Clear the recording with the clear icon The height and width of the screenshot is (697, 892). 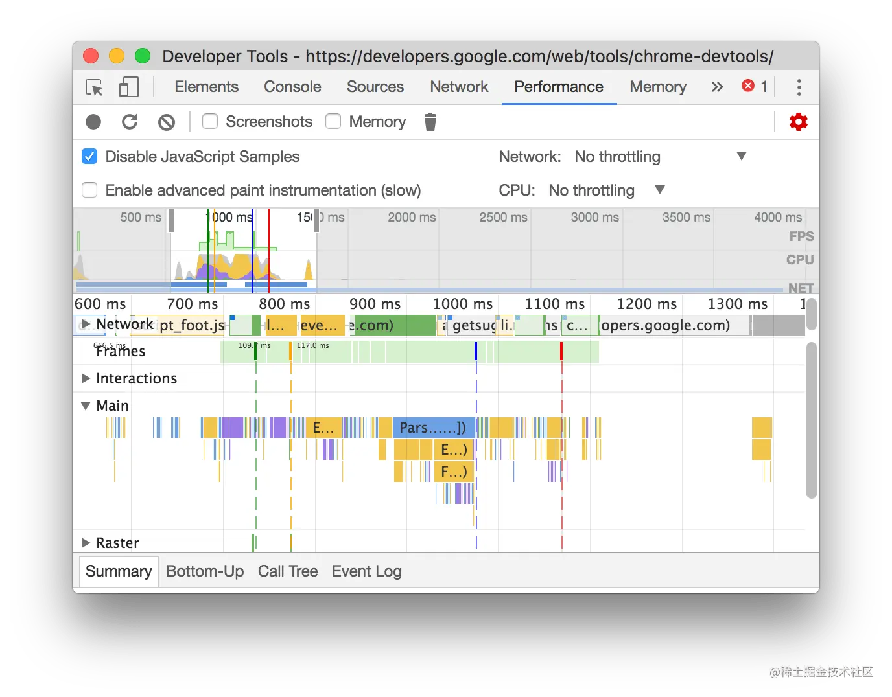[x=167, y=122]
